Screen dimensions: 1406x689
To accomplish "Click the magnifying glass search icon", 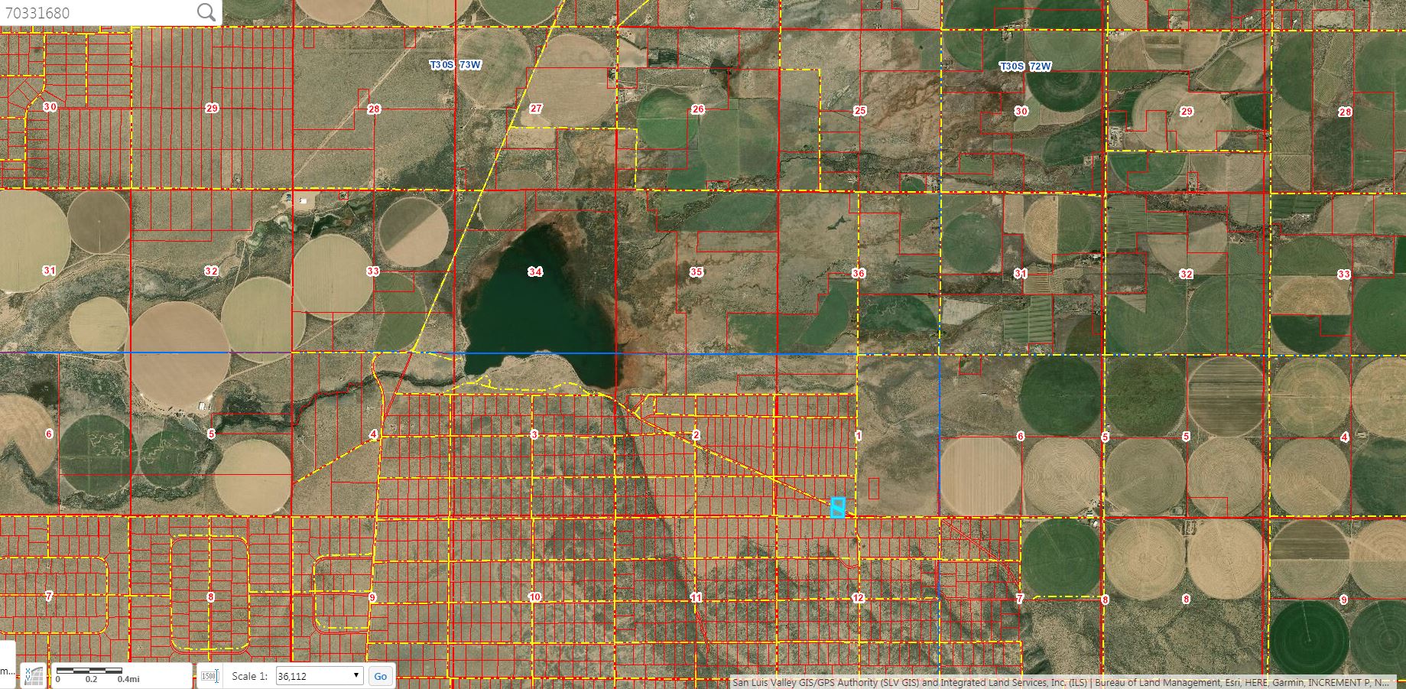I will point(206,12).
